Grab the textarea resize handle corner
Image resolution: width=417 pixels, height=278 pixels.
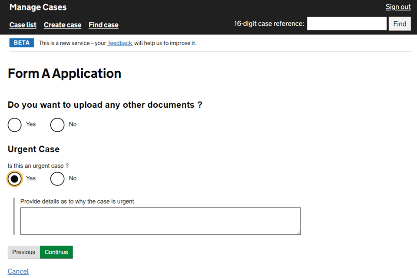click(x=298, y=232)
